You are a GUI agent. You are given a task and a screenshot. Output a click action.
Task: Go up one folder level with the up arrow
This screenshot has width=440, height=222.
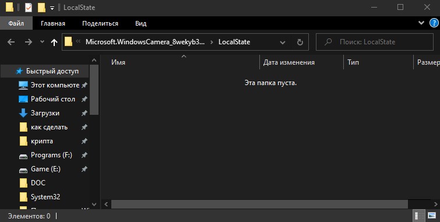click(x=54, y=42)
